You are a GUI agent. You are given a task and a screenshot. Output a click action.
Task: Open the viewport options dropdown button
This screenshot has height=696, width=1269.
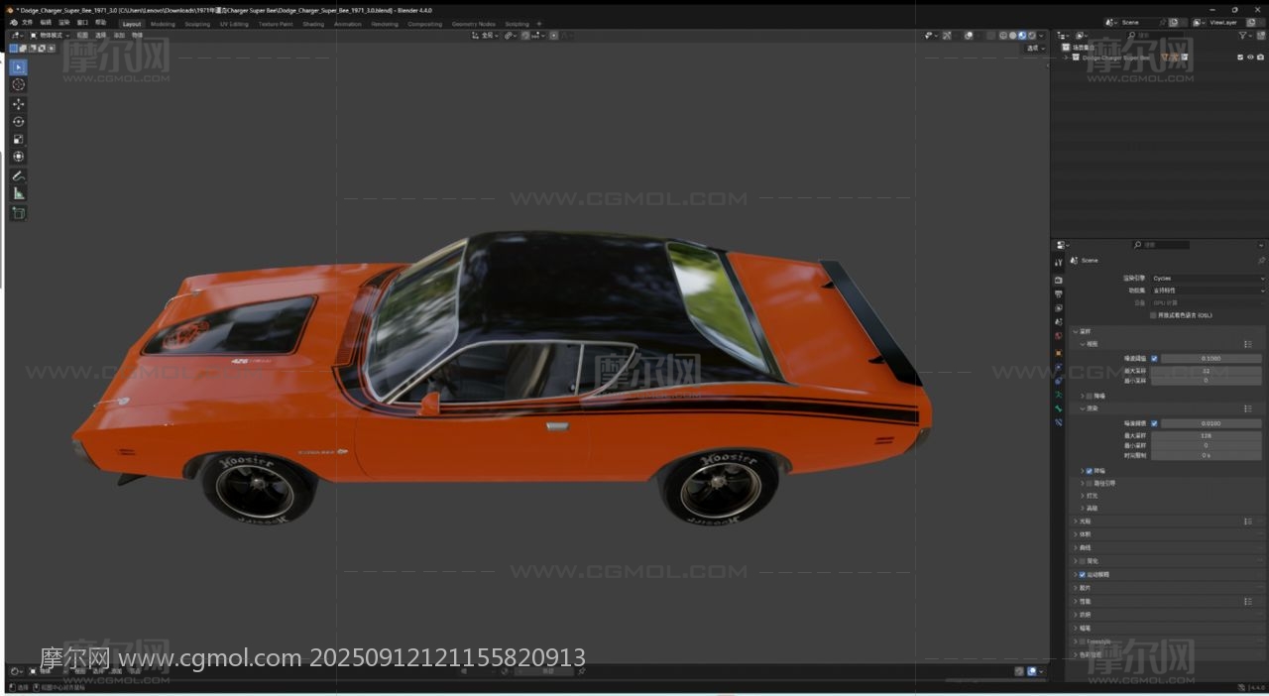[x=1035, y=48]
